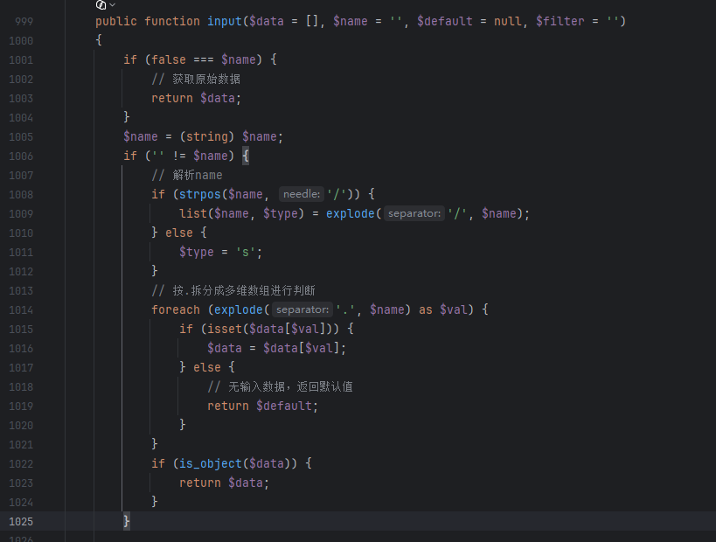Click the highlighted opening brace on line 1006

[x=246, y=156]
